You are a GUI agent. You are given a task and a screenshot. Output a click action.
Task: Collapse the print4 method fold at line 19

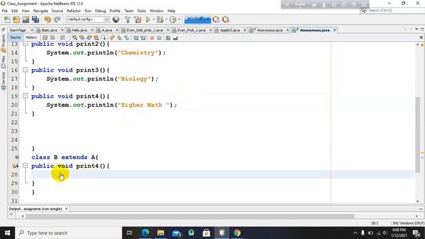tap(25, 96)
